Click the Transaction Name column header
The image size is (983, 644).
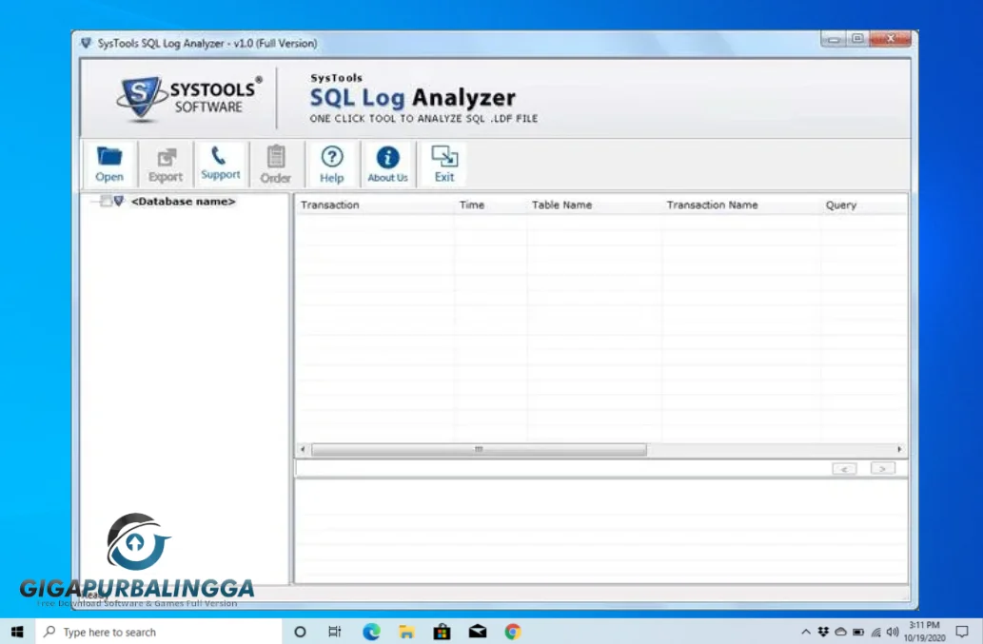click(712, 205)
